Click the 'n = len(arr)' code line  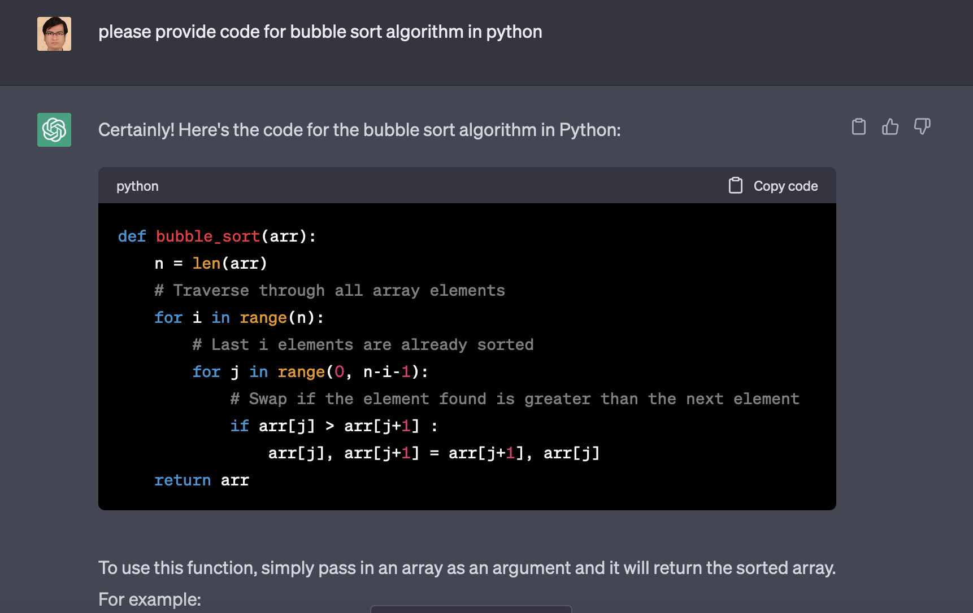(x=211, y=264)
